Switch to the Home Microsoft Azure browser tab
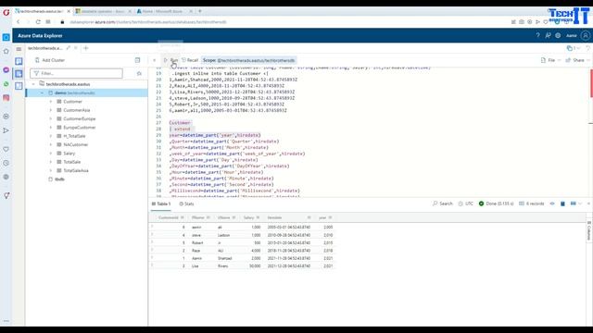 163,11
